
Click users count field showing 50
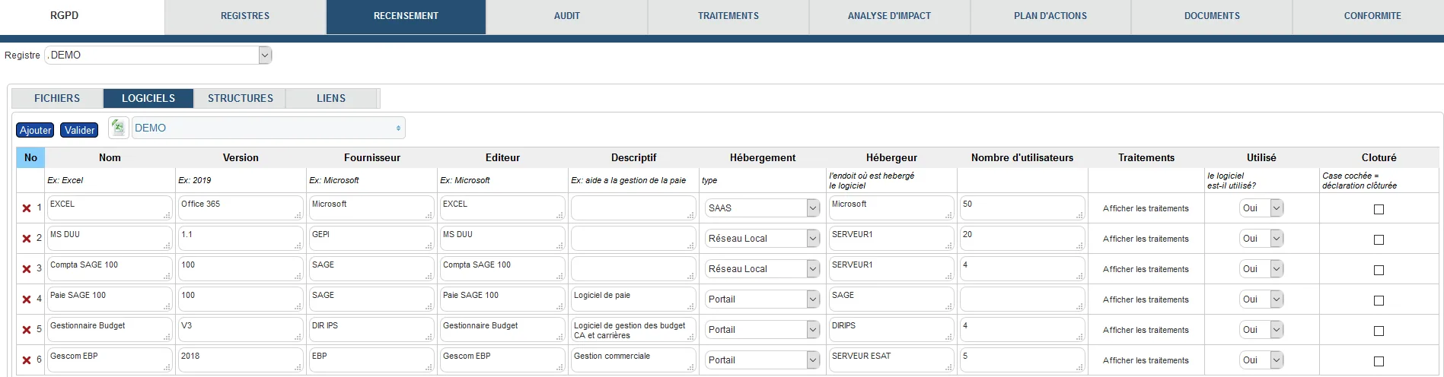tap(1022, 208)
